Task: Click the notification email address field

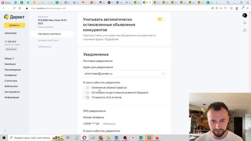Action: coord(125,74)
